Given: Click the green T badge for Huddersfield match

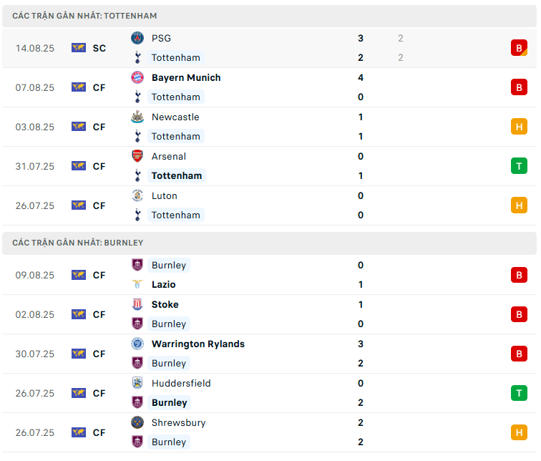Looking at the screenshot, I should click(x=519, y=393).
